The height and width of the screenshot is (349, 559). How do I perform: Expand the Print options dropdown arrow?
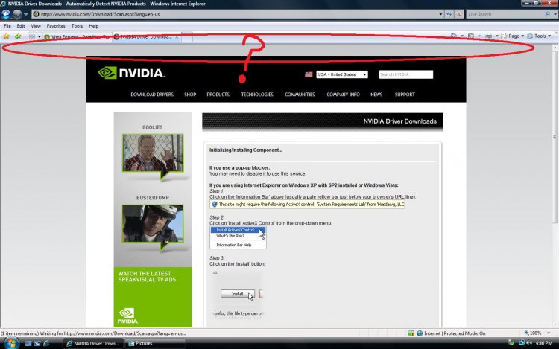click(497, 36)
